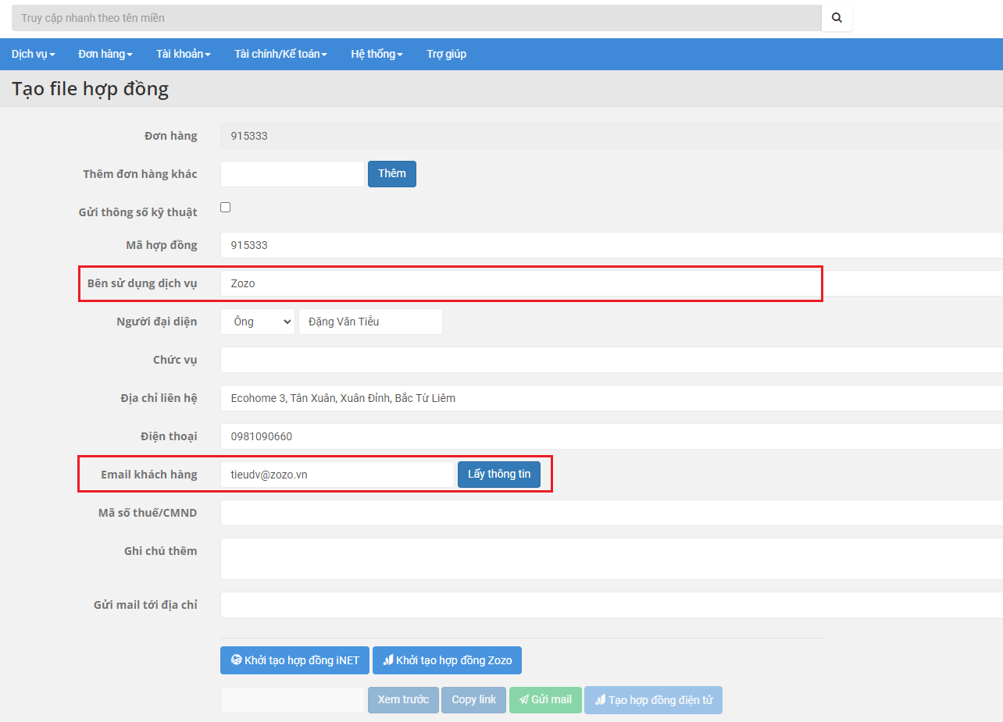Click the Tạo file hợp đồng heading
1003x722 pixels.
click(90, 89)
